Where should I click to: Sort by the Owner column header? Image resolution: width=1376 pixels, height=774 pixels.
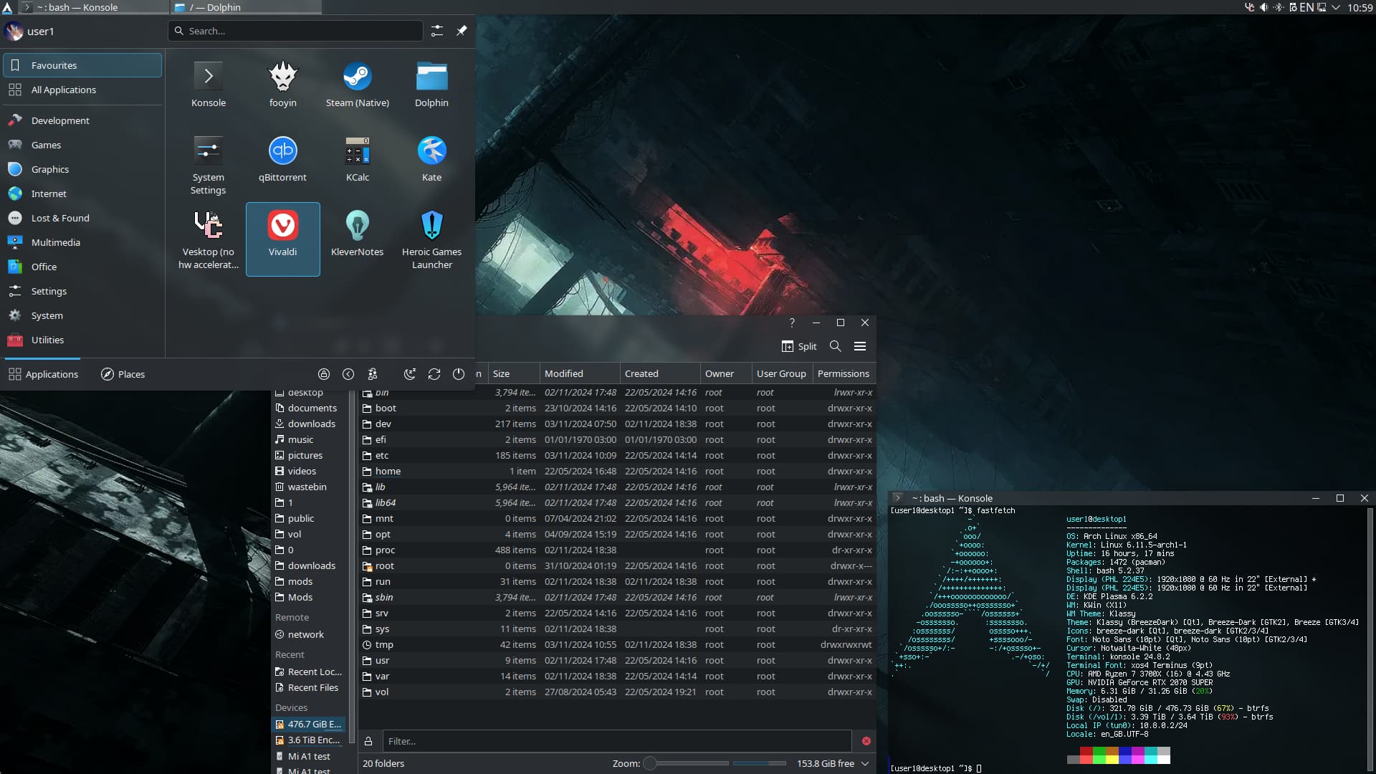(726, 373)
